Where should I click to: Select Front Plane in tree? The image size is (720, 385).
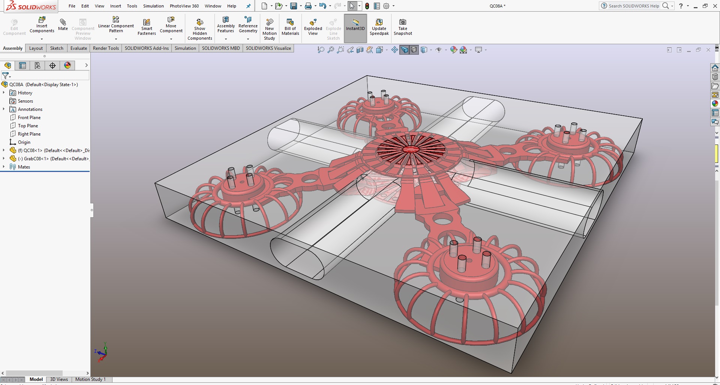[x=29, y=117]
